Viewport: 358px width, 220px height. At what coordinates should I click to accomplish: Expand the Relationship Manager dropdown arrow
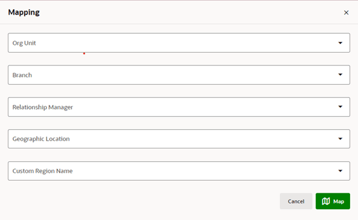click(x=340, y=107)
